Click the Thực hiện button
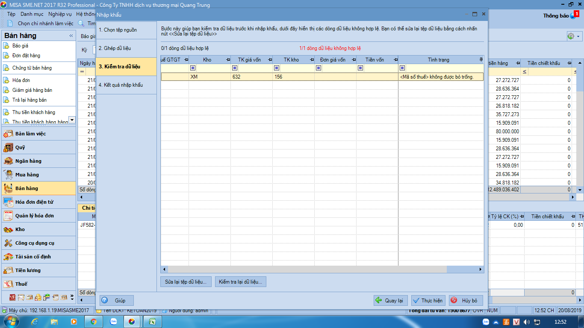Screen dimensions: 584x328 [428, 301]
